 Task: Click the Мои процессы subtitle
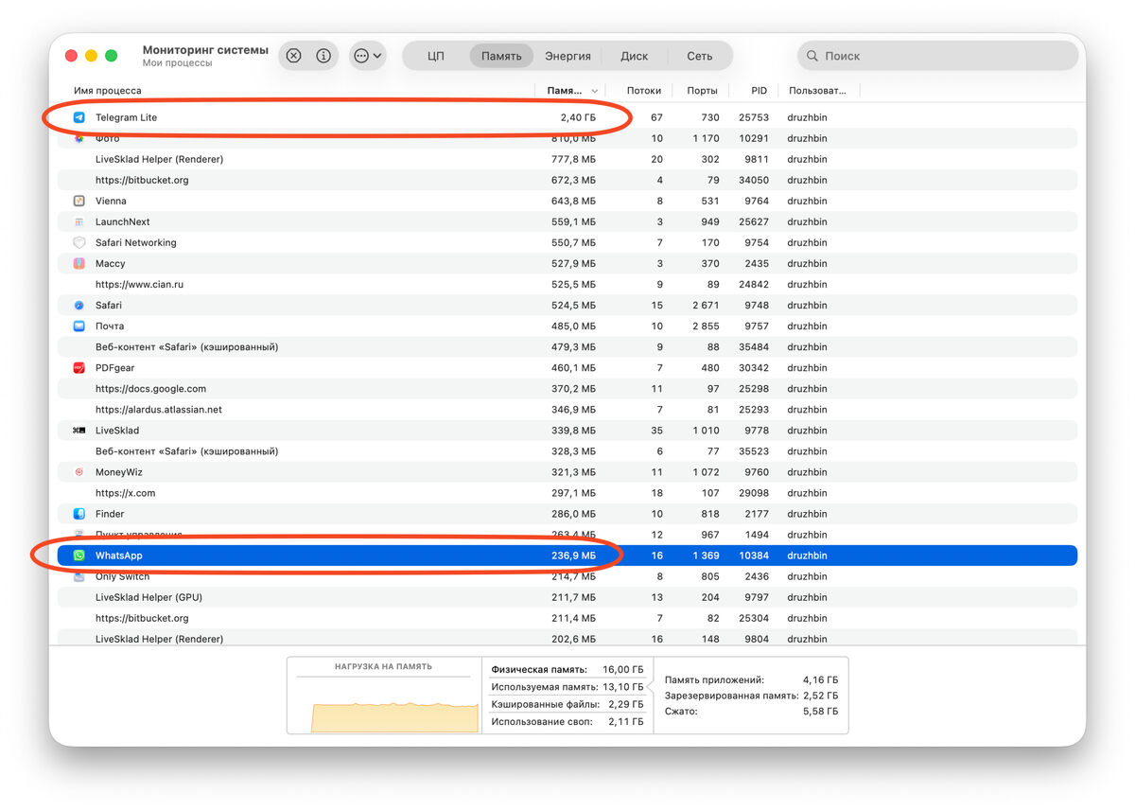tap(177, 63)
